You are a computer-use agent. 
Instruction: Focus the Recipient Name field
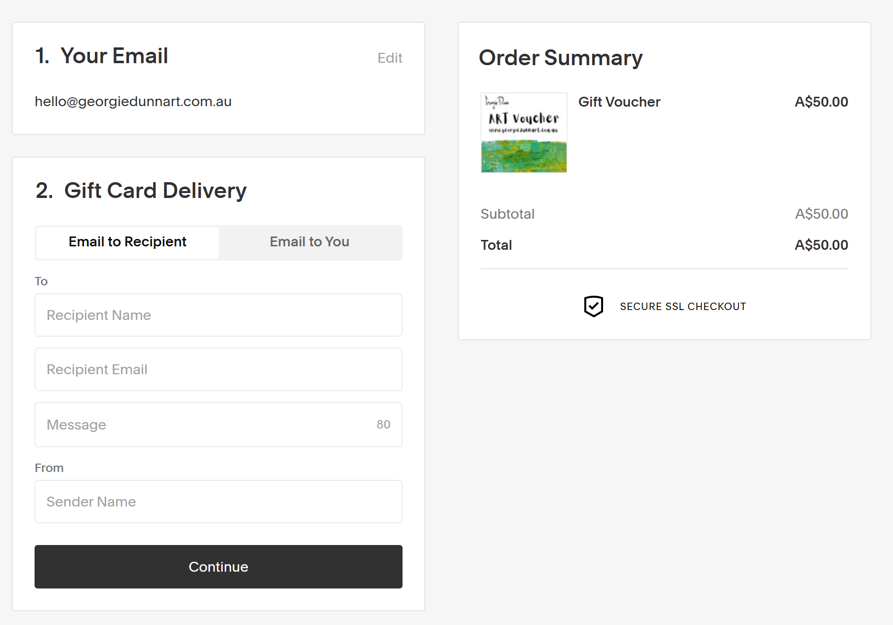click(218, 315)
